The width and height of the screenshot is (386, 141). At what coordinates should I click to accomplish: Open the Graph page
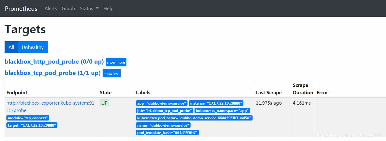point(68,9)
